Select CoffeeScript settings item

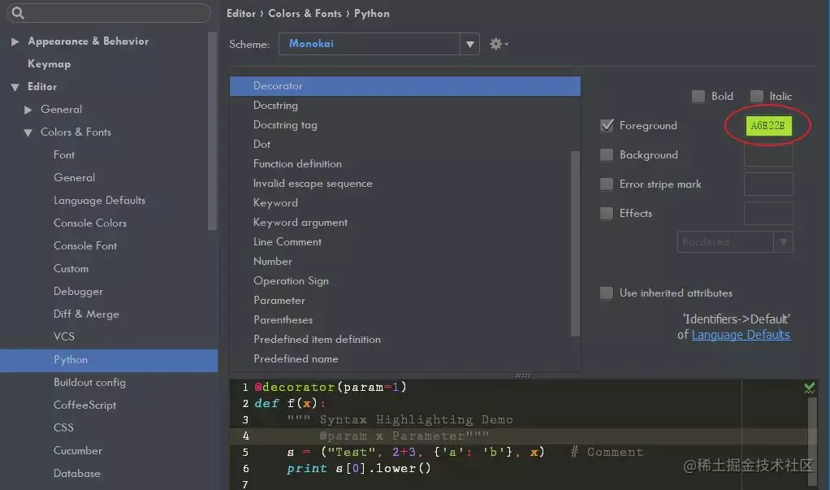[x=84, y=405]
